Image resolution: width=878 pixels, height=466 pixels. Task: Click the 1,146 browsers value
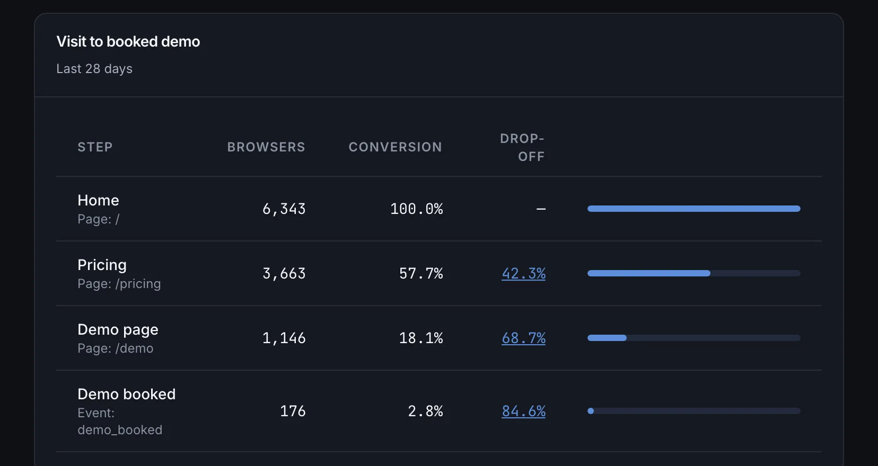pos(284,338)
